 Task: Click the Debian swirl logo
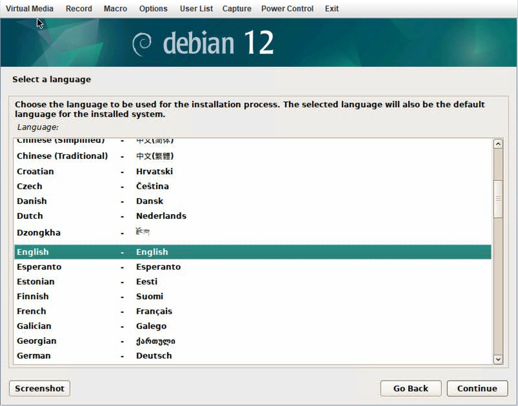142,44
